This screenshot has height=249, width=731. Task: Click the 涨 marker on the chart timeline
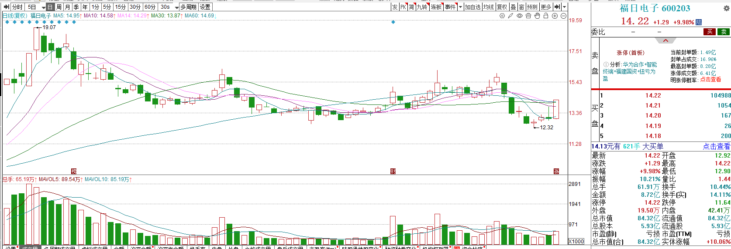[556, 172]
